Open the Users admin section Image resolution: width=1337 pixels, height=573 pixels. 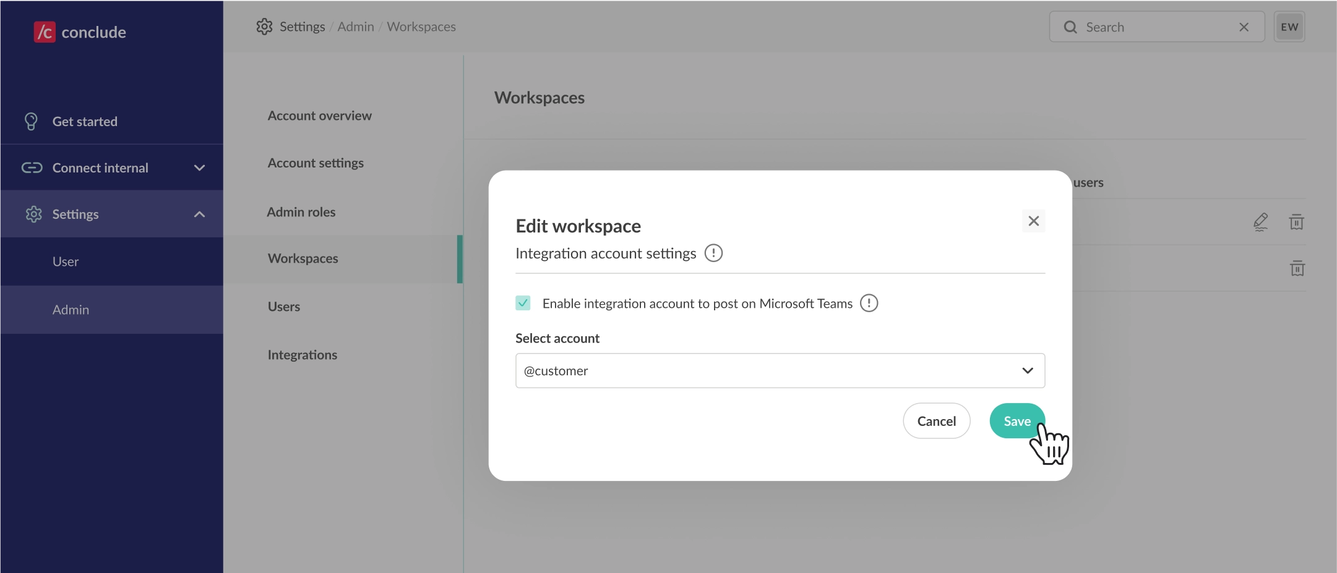point(284,307)
